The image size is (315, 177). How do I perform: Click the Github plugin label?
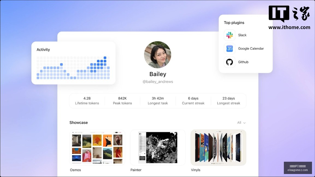coord(243,62)
